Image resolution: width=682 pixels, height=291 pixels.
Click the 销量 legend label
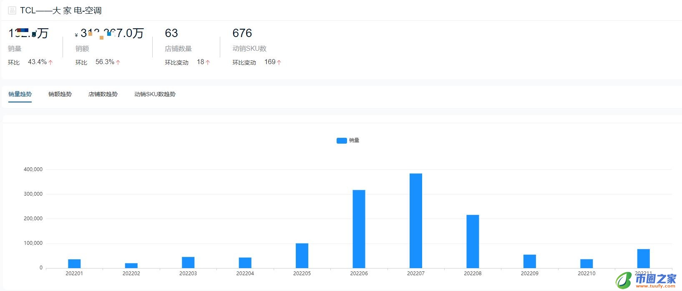(354, 140)
